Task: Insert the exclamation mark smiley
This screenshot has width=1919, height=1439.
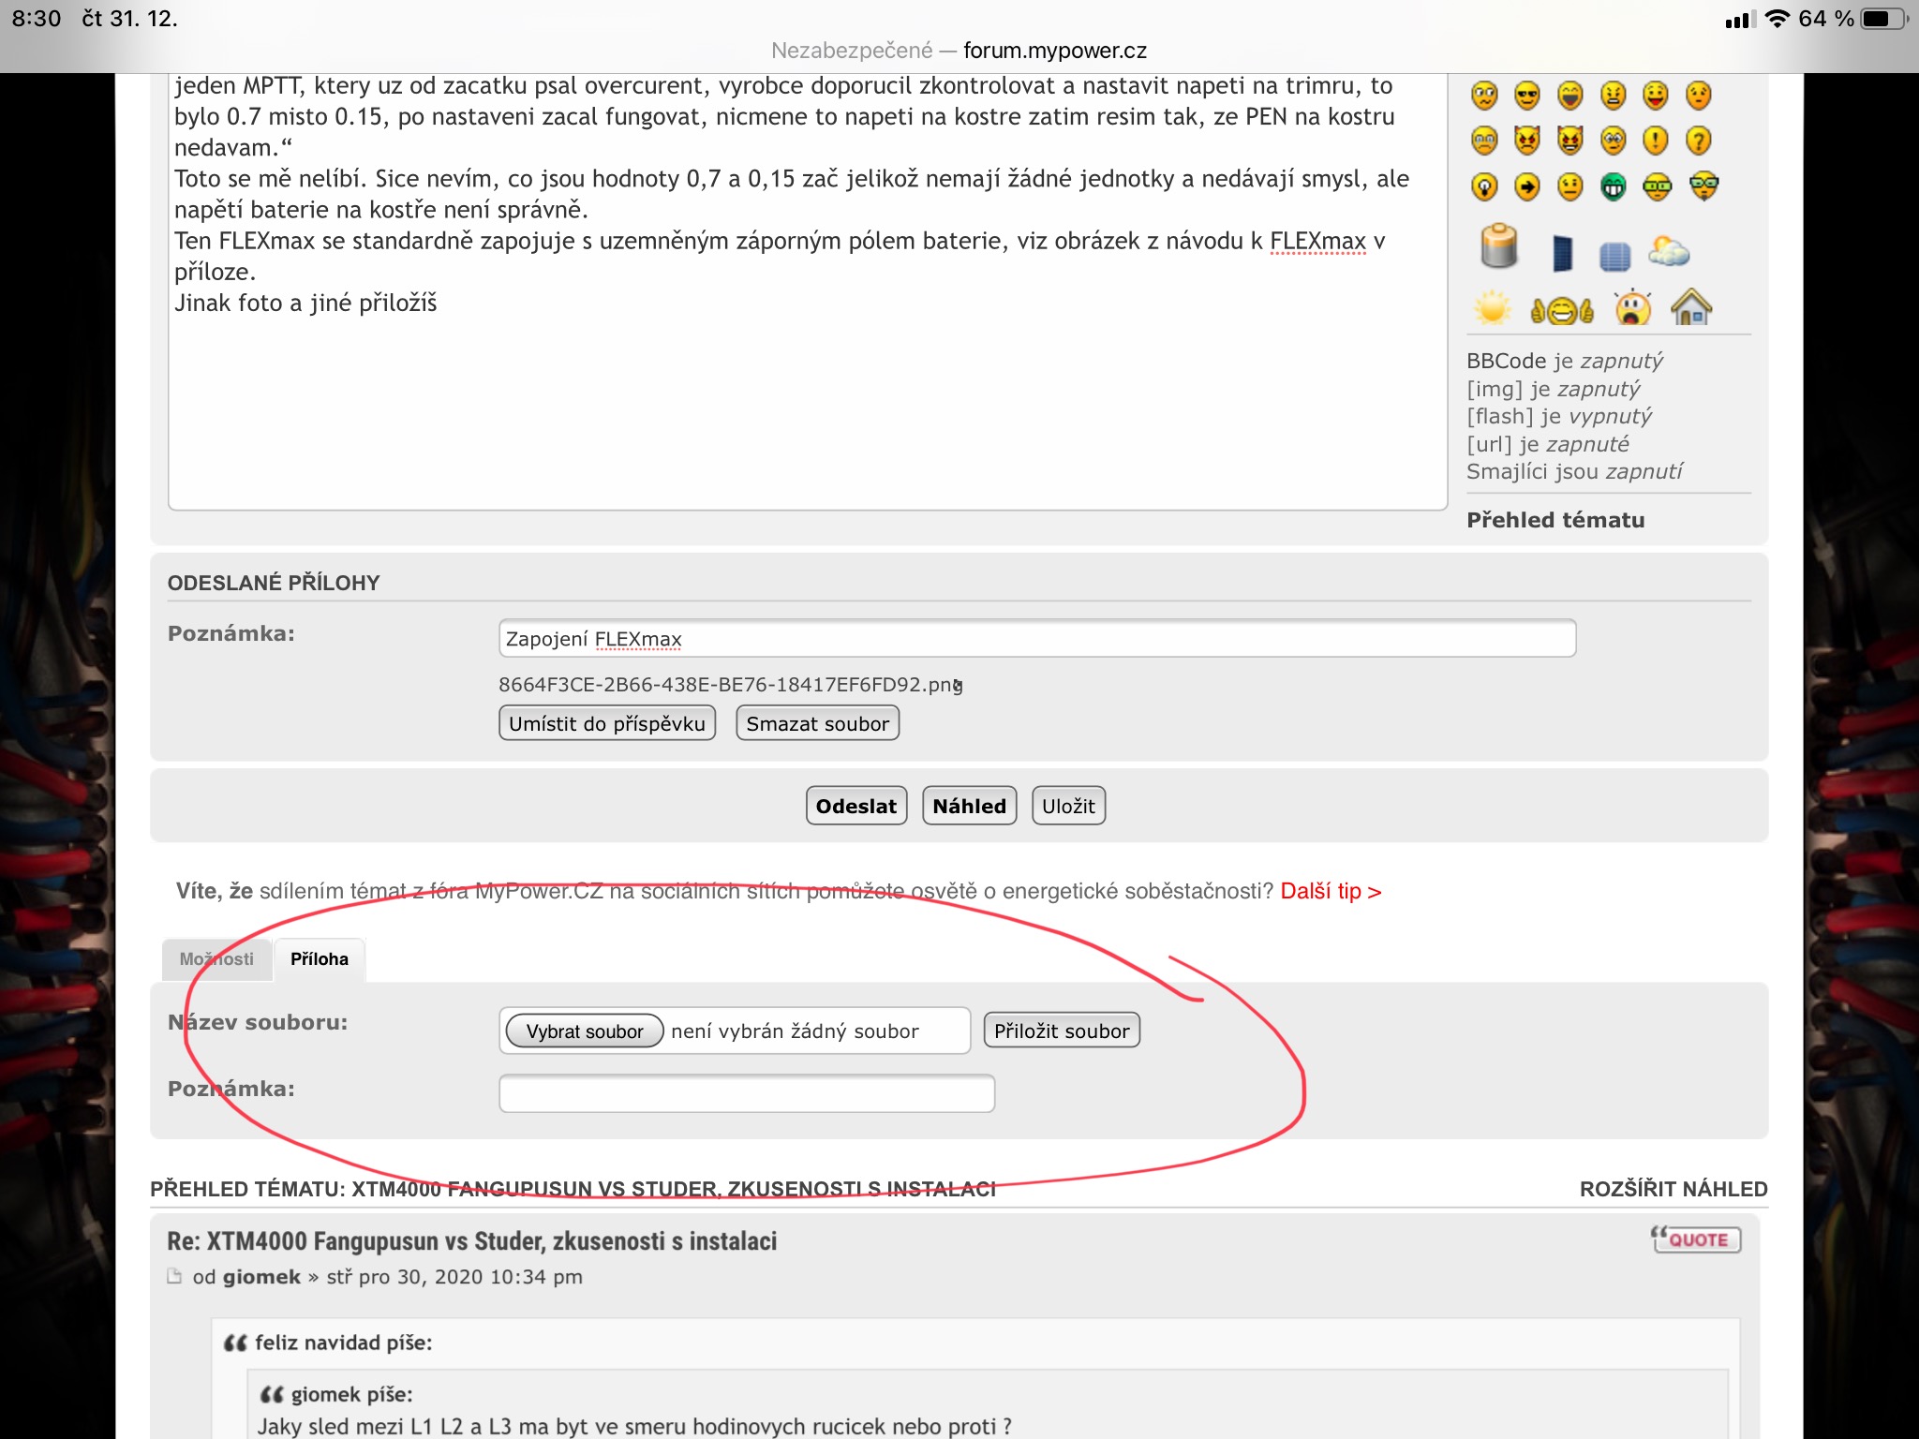Action: tap(1656, 141)
